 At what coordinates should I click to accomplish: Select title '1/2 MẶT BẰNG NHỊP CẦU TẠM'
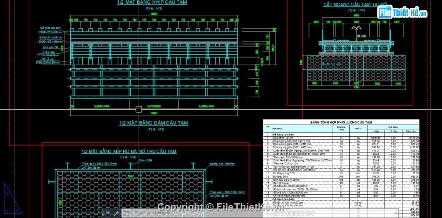tap(152, 2)
